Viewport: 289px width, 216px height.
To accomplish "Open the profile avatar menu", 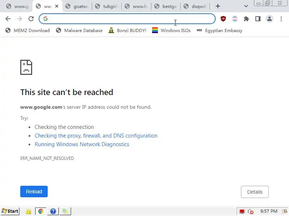I will tap(269, 19).
